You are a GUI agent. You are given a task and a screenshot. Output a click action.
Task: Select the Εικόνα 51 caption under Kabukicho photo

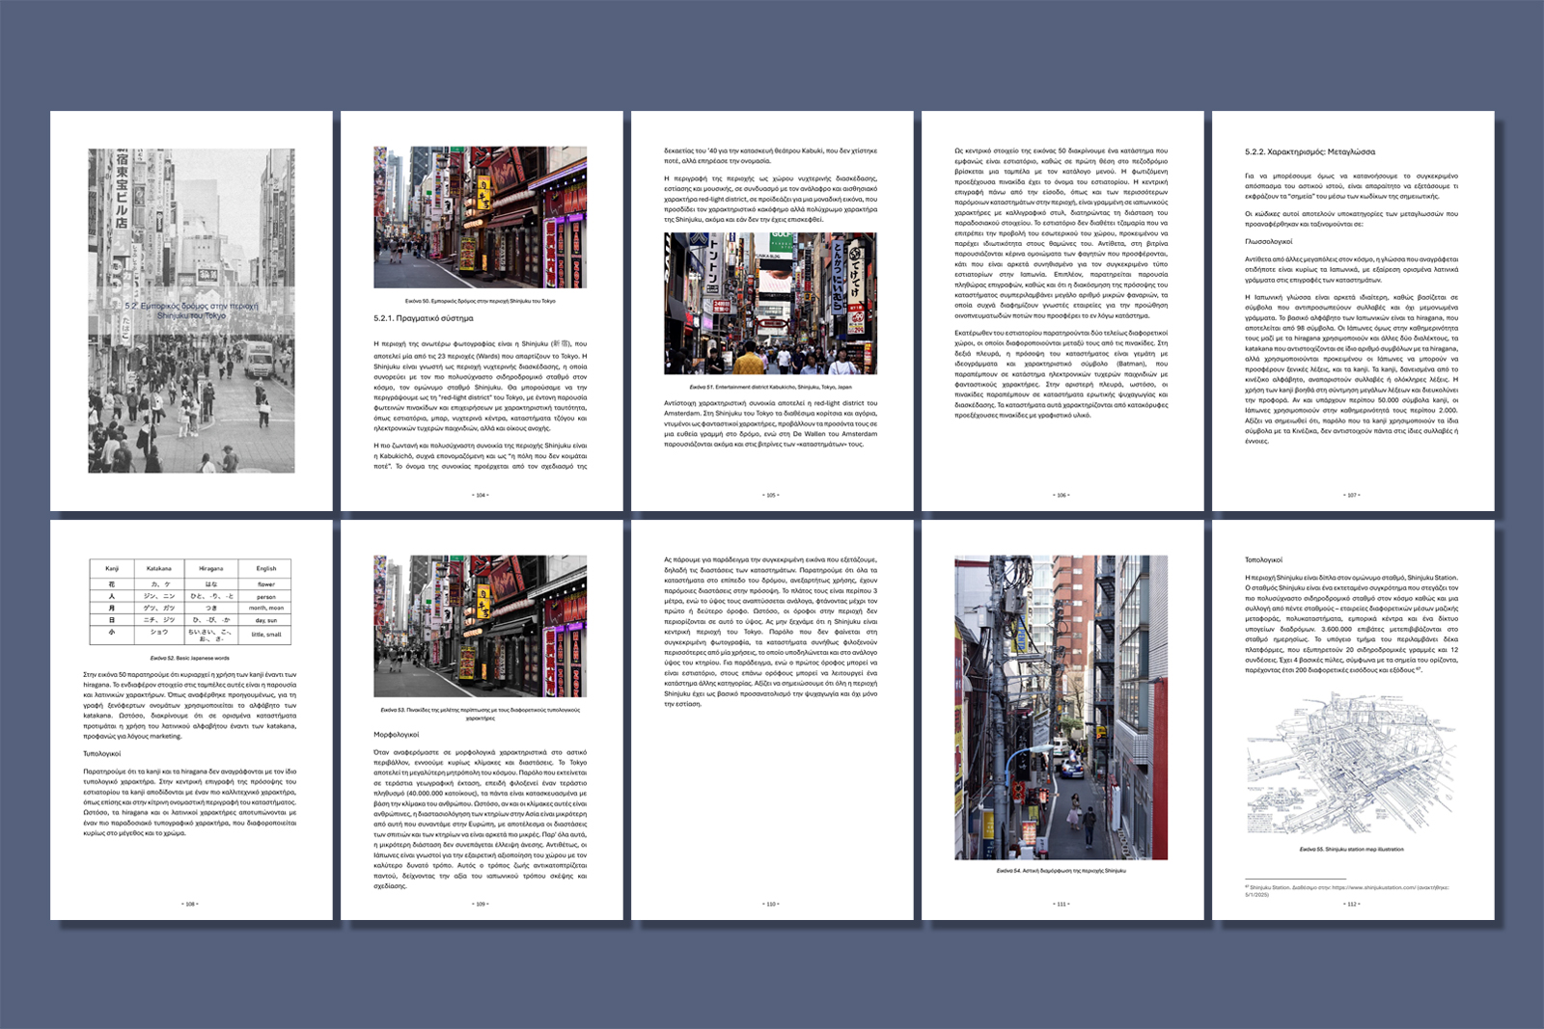pos(770,387)
